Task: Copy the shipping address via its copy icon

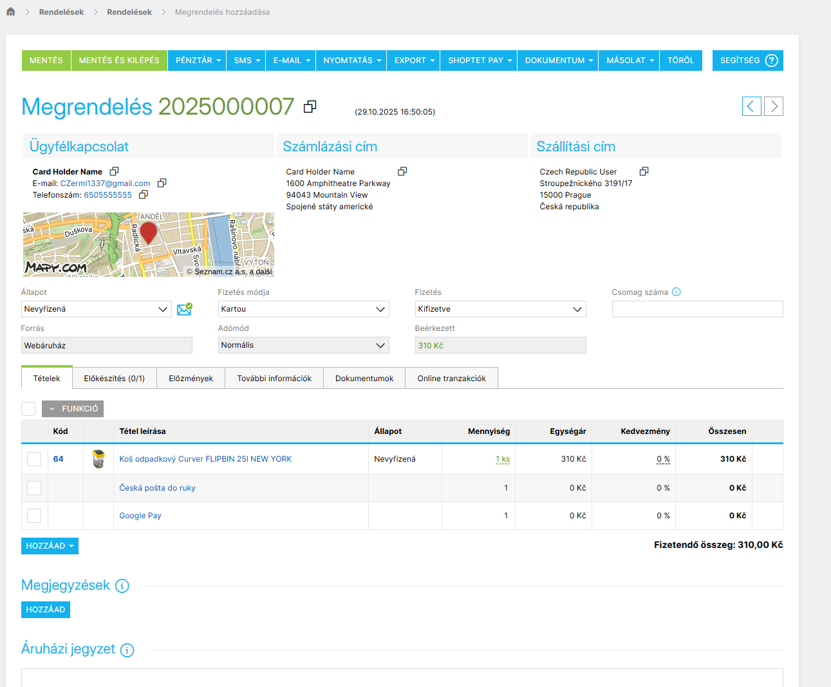Action: (644, 171)
